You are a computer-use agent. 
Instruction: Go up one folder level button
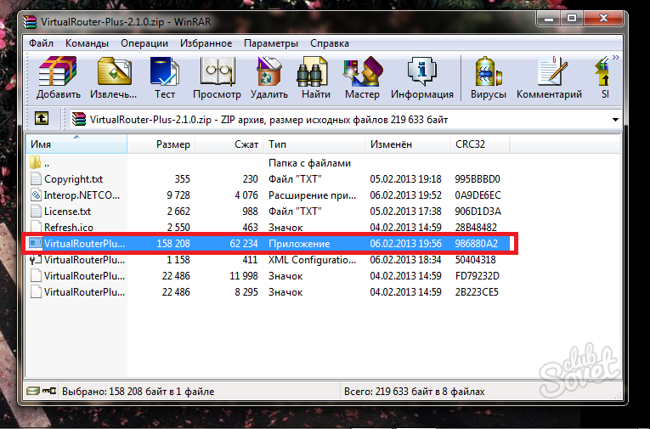(42, 120)
